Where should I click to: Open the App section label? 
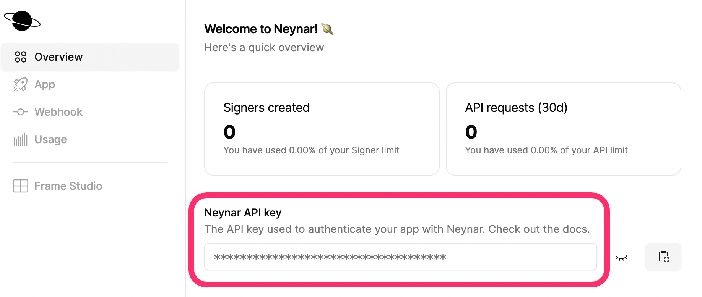point(45,84)
